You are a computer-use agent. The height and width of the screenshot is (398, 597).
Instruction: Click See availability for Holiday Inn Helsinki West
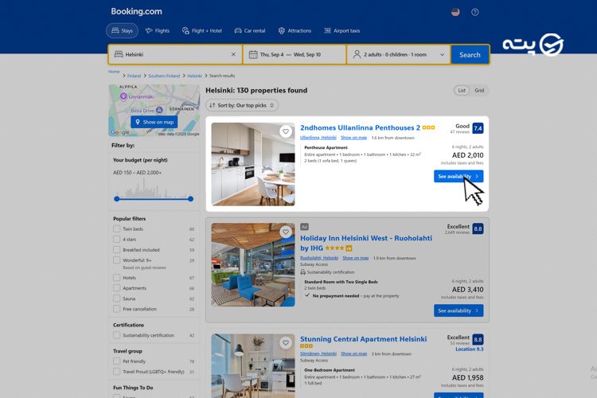[x=458, y=310]
